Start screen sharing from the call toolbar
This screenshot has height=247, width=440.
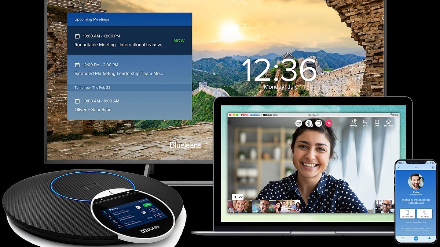319,123
